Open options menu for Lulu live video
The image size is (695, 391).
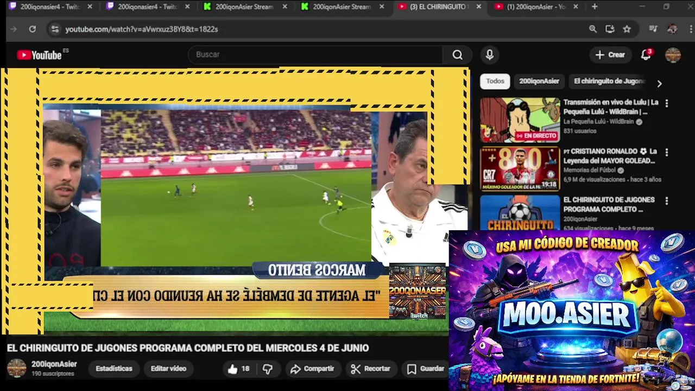(x=667, y=103)
